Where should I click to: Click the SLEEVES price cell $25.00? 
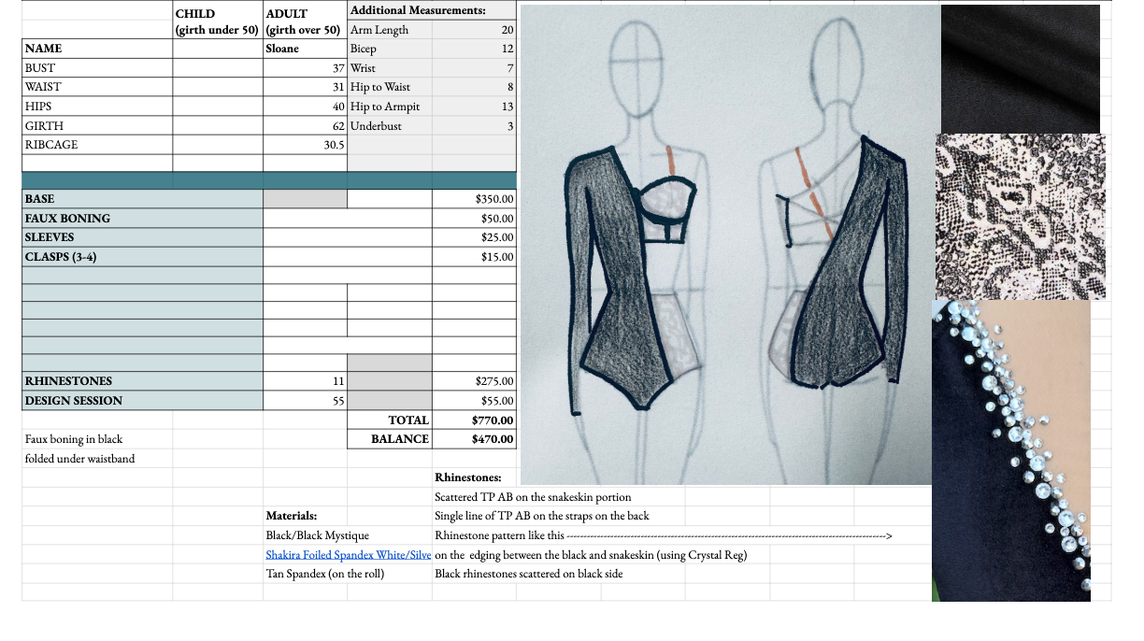click(474, 237)
